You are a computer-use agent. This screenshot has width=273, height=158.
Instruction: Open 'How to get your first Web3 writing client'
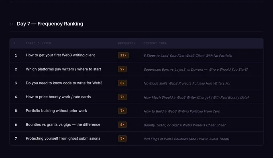pyautogui.click(x=60, y=55)
